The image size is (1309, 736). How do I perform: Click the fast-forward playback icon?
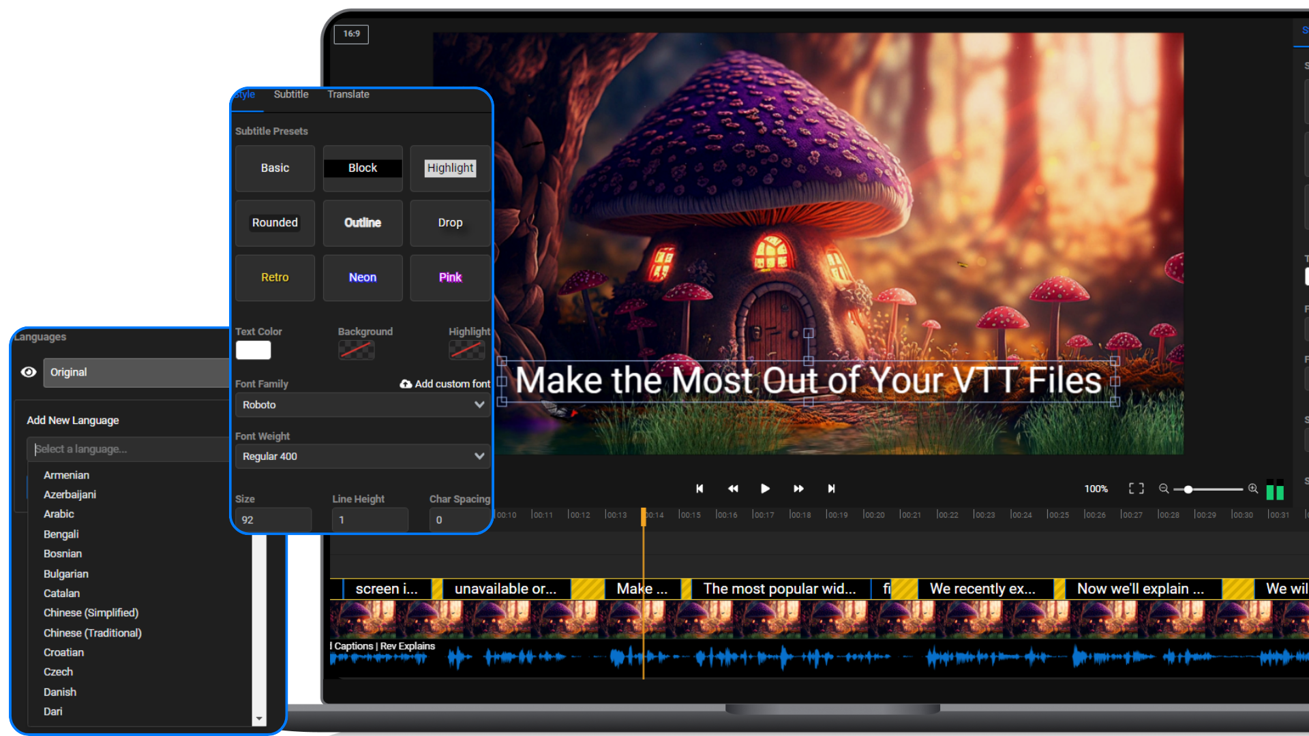click(798, 489)
